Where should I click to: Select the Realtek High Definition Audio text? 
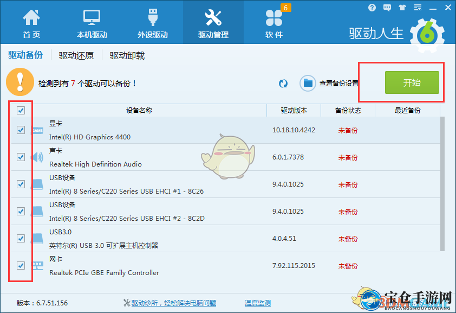pyautogui.click(x=95, y=164)
